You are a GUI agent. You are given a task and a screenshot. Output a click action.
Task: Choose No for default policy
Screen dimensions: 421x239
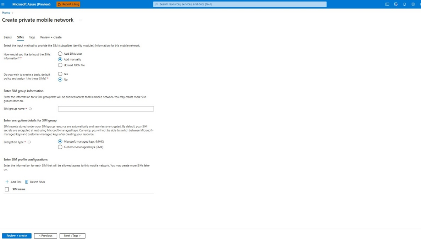60,80
